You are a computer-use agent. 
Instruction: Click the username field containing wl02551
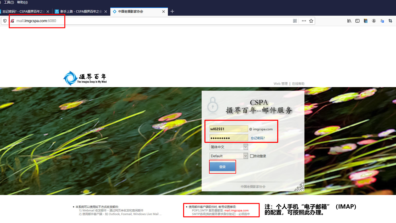pyautogui.click(x=229, y=129)
